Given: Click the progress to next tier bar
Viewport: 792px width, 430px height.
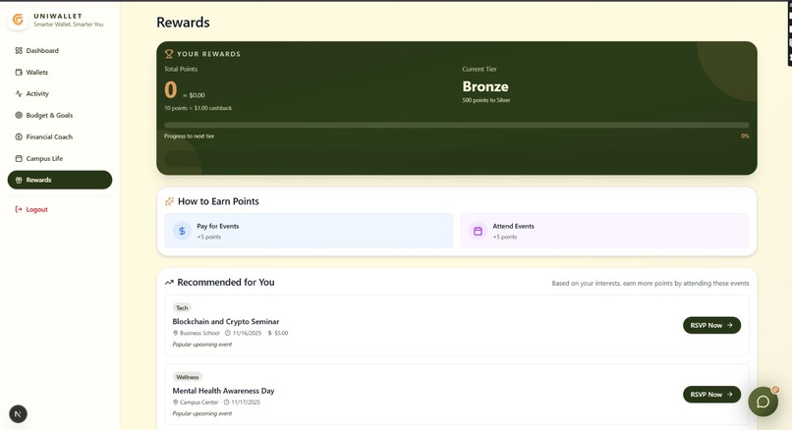Looking at the screenshot, I should (x=457, y=125).
